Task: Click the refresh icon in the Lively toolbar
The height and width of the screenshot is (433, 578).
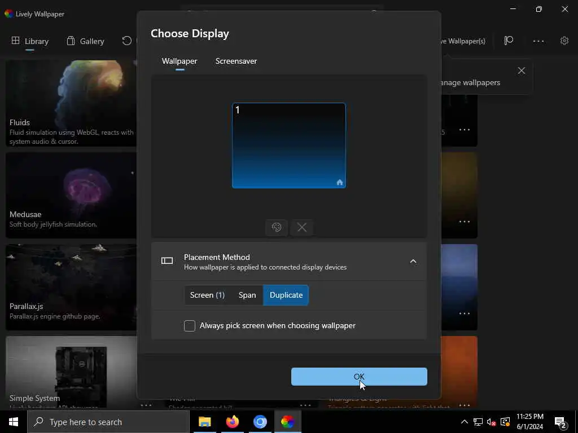Action: [x=127, y=41]
